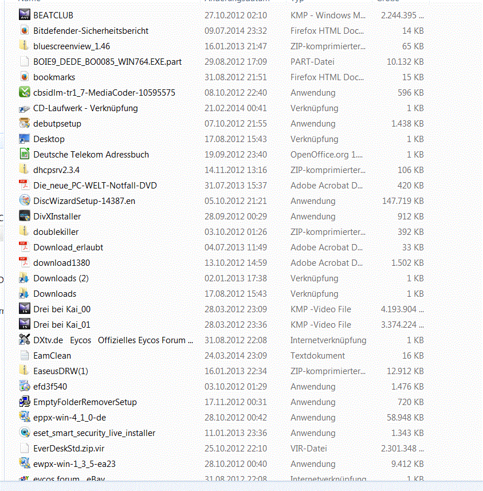The image size is (483, 491).
Task: Select the EmptyFolderRemoverSetup icon
Action: tap(25, 402)
